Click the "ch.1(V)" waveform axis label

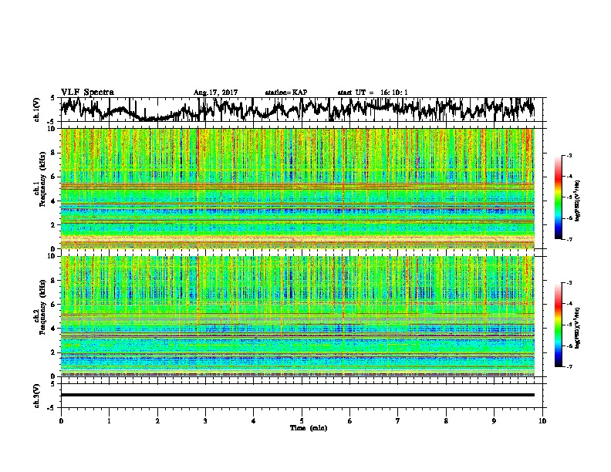click(37, 110)
